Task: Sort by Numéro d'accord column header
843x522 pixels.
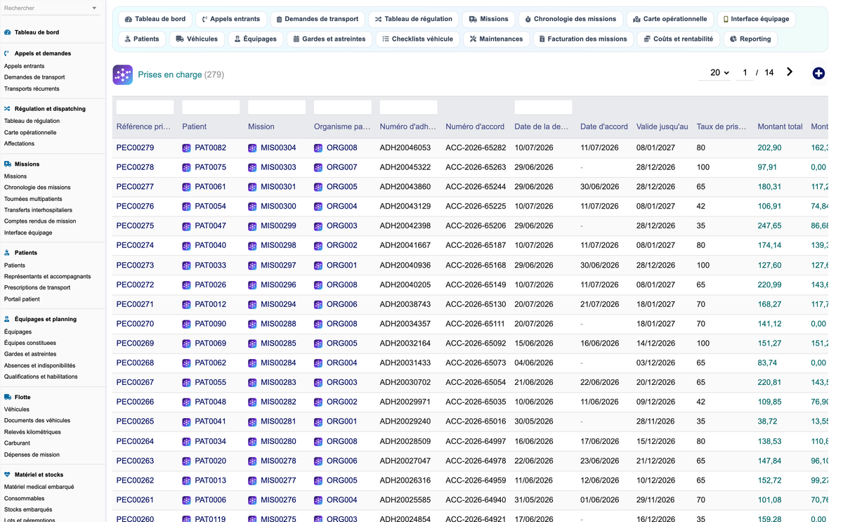Action: click(x=475, y=126)
